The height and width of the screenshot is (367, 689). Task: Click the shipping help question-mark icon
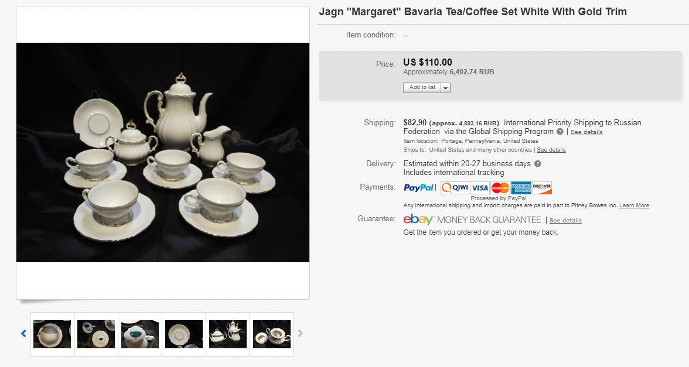coord(560,132)
